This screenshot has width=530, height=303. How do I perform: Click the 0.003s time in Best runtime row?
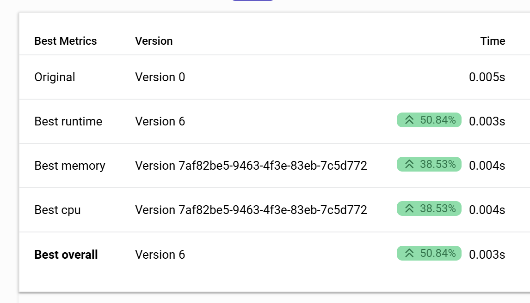pos(487,121)
